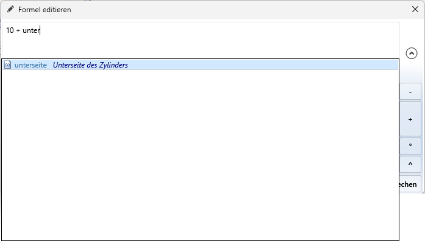Click the partially hidden button ending in 'chen'

pos(410,184)
